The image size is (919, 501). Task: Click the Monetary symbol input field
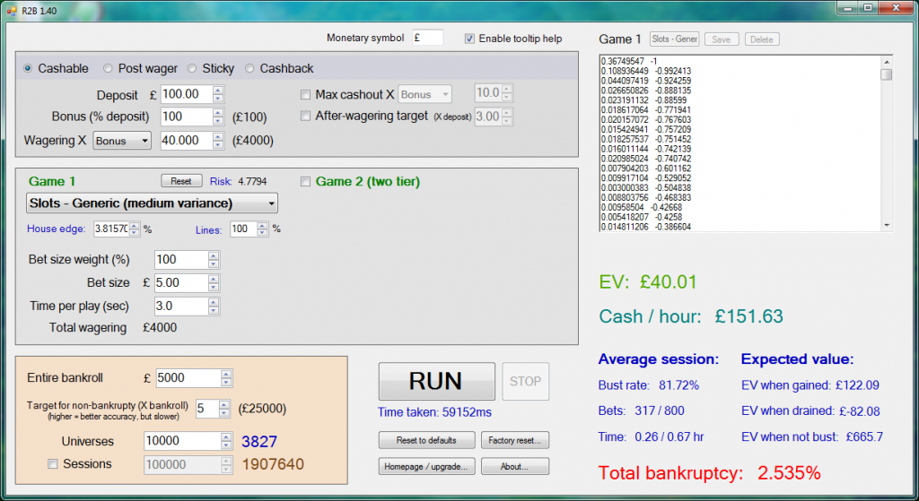pos(427,38)
